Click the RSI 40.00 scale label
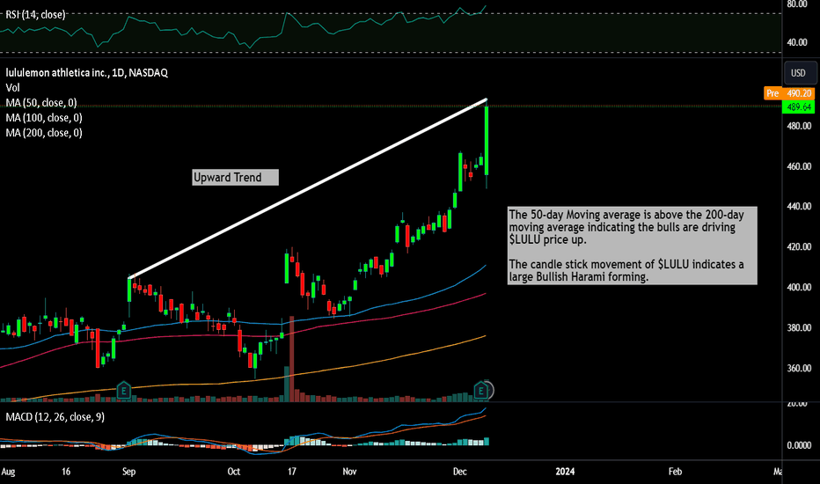Viewport: 820px width, 484px height. point(797,42)
